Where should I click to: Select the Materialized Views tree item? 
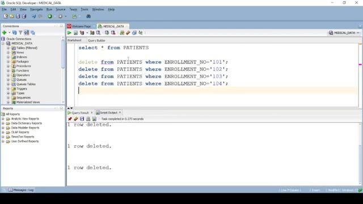click(x=28, y=102)
